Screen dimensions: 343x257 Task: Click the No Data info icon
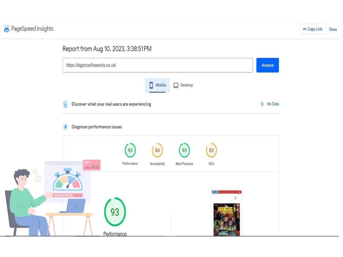[262, 104]
